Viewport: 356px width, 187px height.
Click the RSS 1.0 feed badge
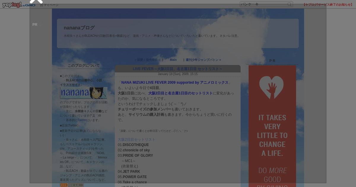coord(72,185)
